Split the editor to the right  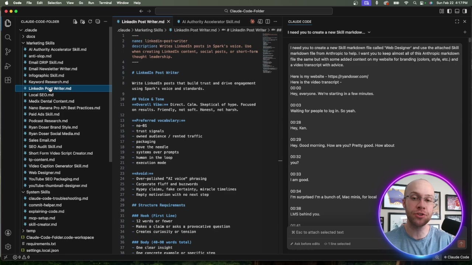[268, 22]
